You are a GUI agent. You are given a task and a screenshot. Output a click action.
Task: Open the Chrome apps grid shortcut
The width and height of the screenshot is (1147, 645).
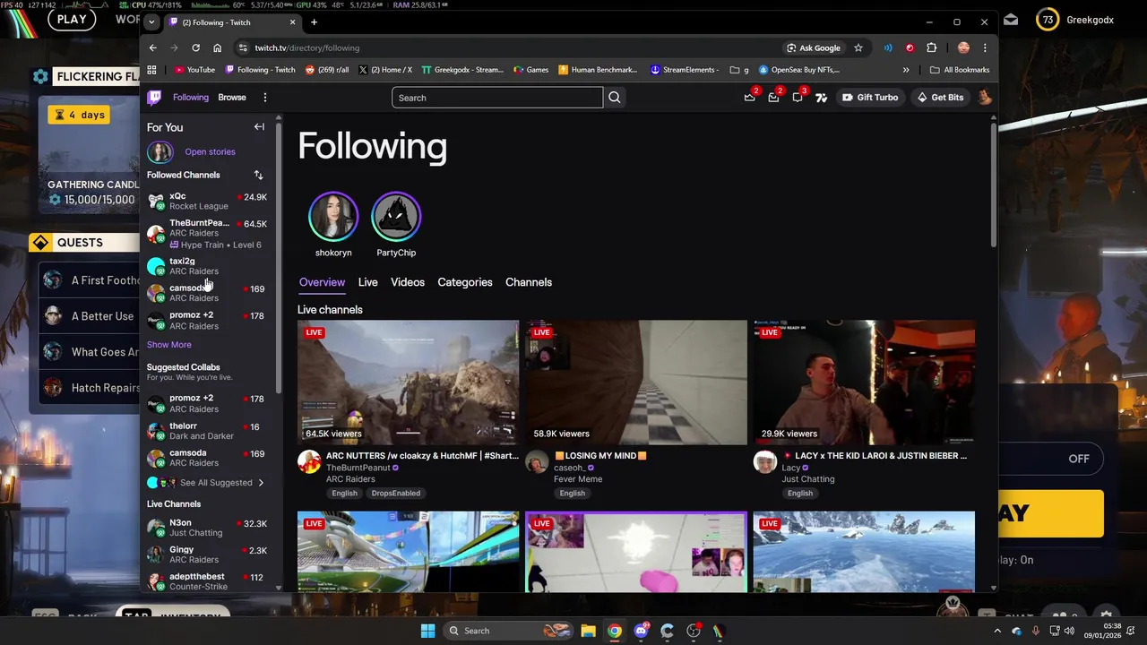tap(151, 70)
